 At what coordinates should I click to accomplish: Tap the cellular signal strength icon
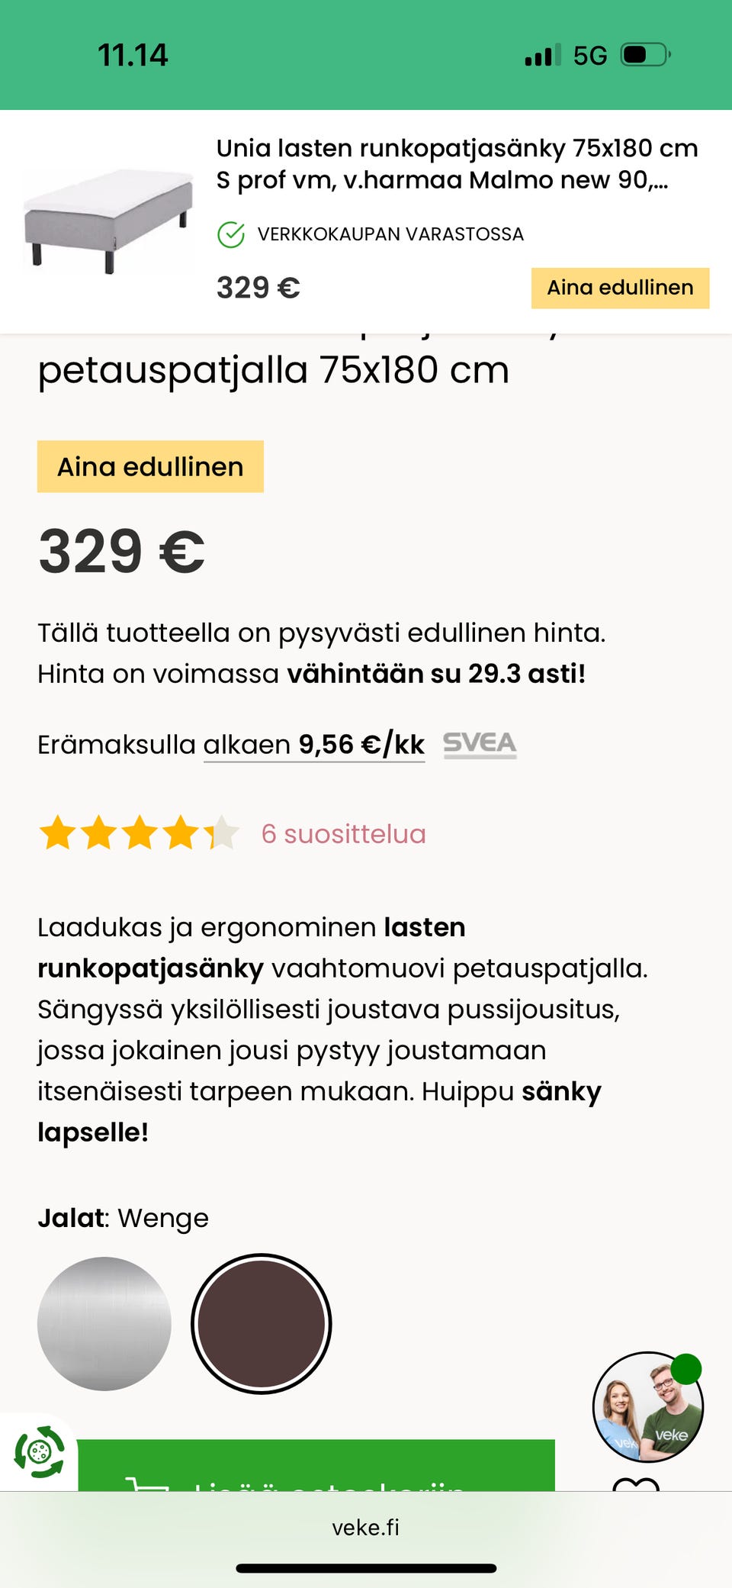pos(542,55)
